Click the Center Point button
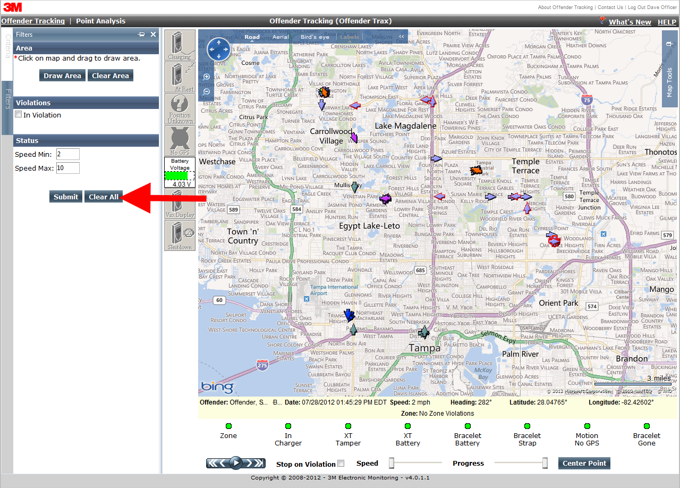 [x=584, y=463]
